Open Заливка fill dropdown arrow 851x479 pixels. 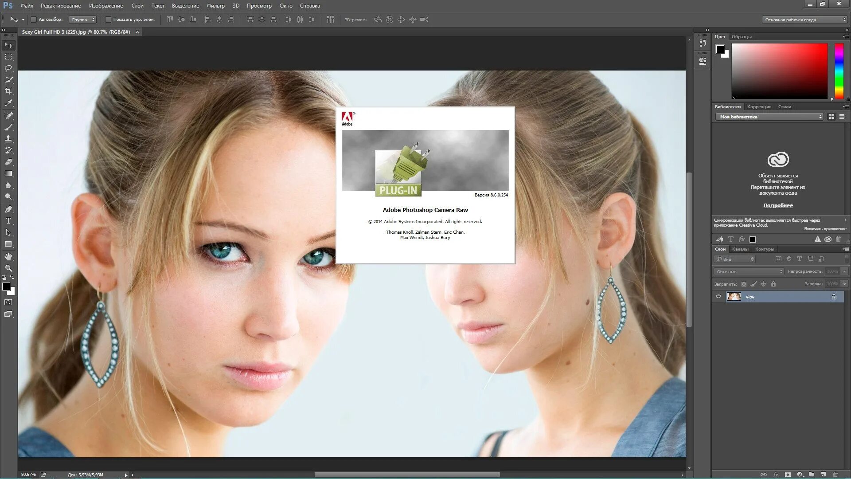pyautogui.click(x=844, y=284)
